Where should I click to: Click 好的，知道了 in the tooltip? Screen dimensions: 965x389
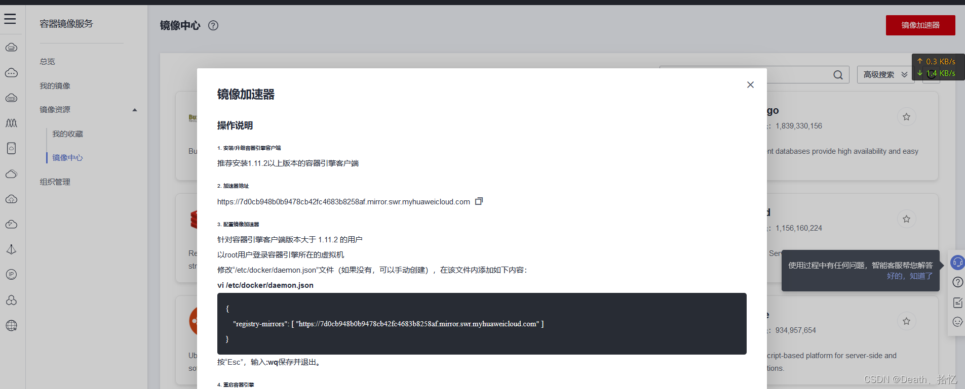coord(909,276)
